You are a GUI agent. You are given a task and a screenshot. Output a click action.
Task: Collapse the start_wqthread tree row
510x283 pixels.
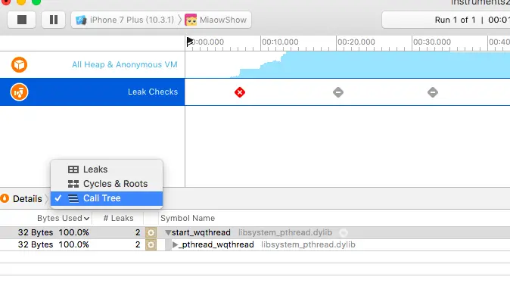coord(168,232)
